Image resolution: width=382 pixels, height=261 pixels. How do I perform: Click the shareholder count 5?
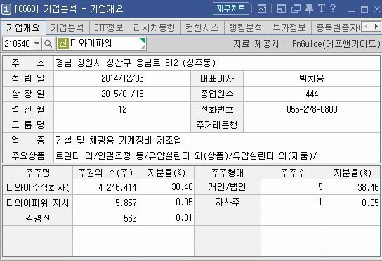(x=320, y=186)
